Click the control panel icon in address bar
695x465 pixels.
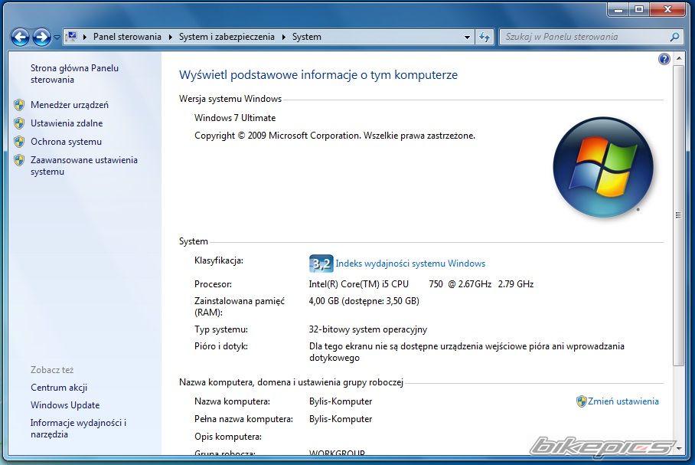tap(71, 36)
